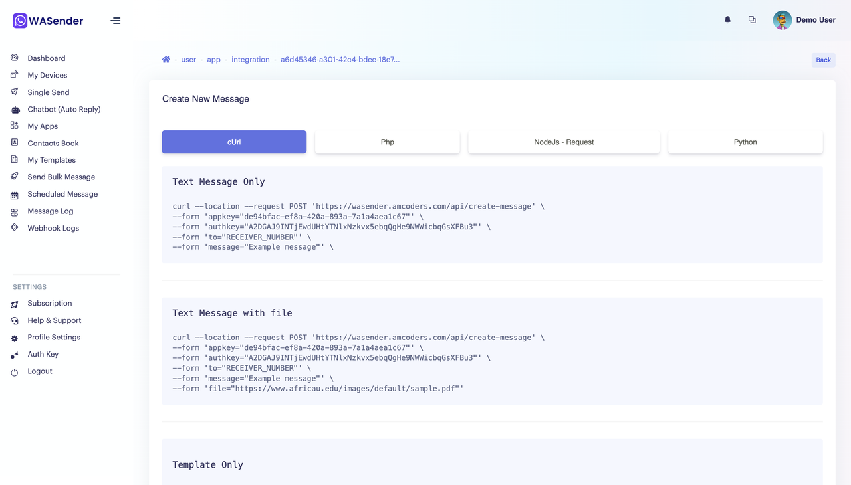
Task: Open Auth Key page
Action: (43, 354)
